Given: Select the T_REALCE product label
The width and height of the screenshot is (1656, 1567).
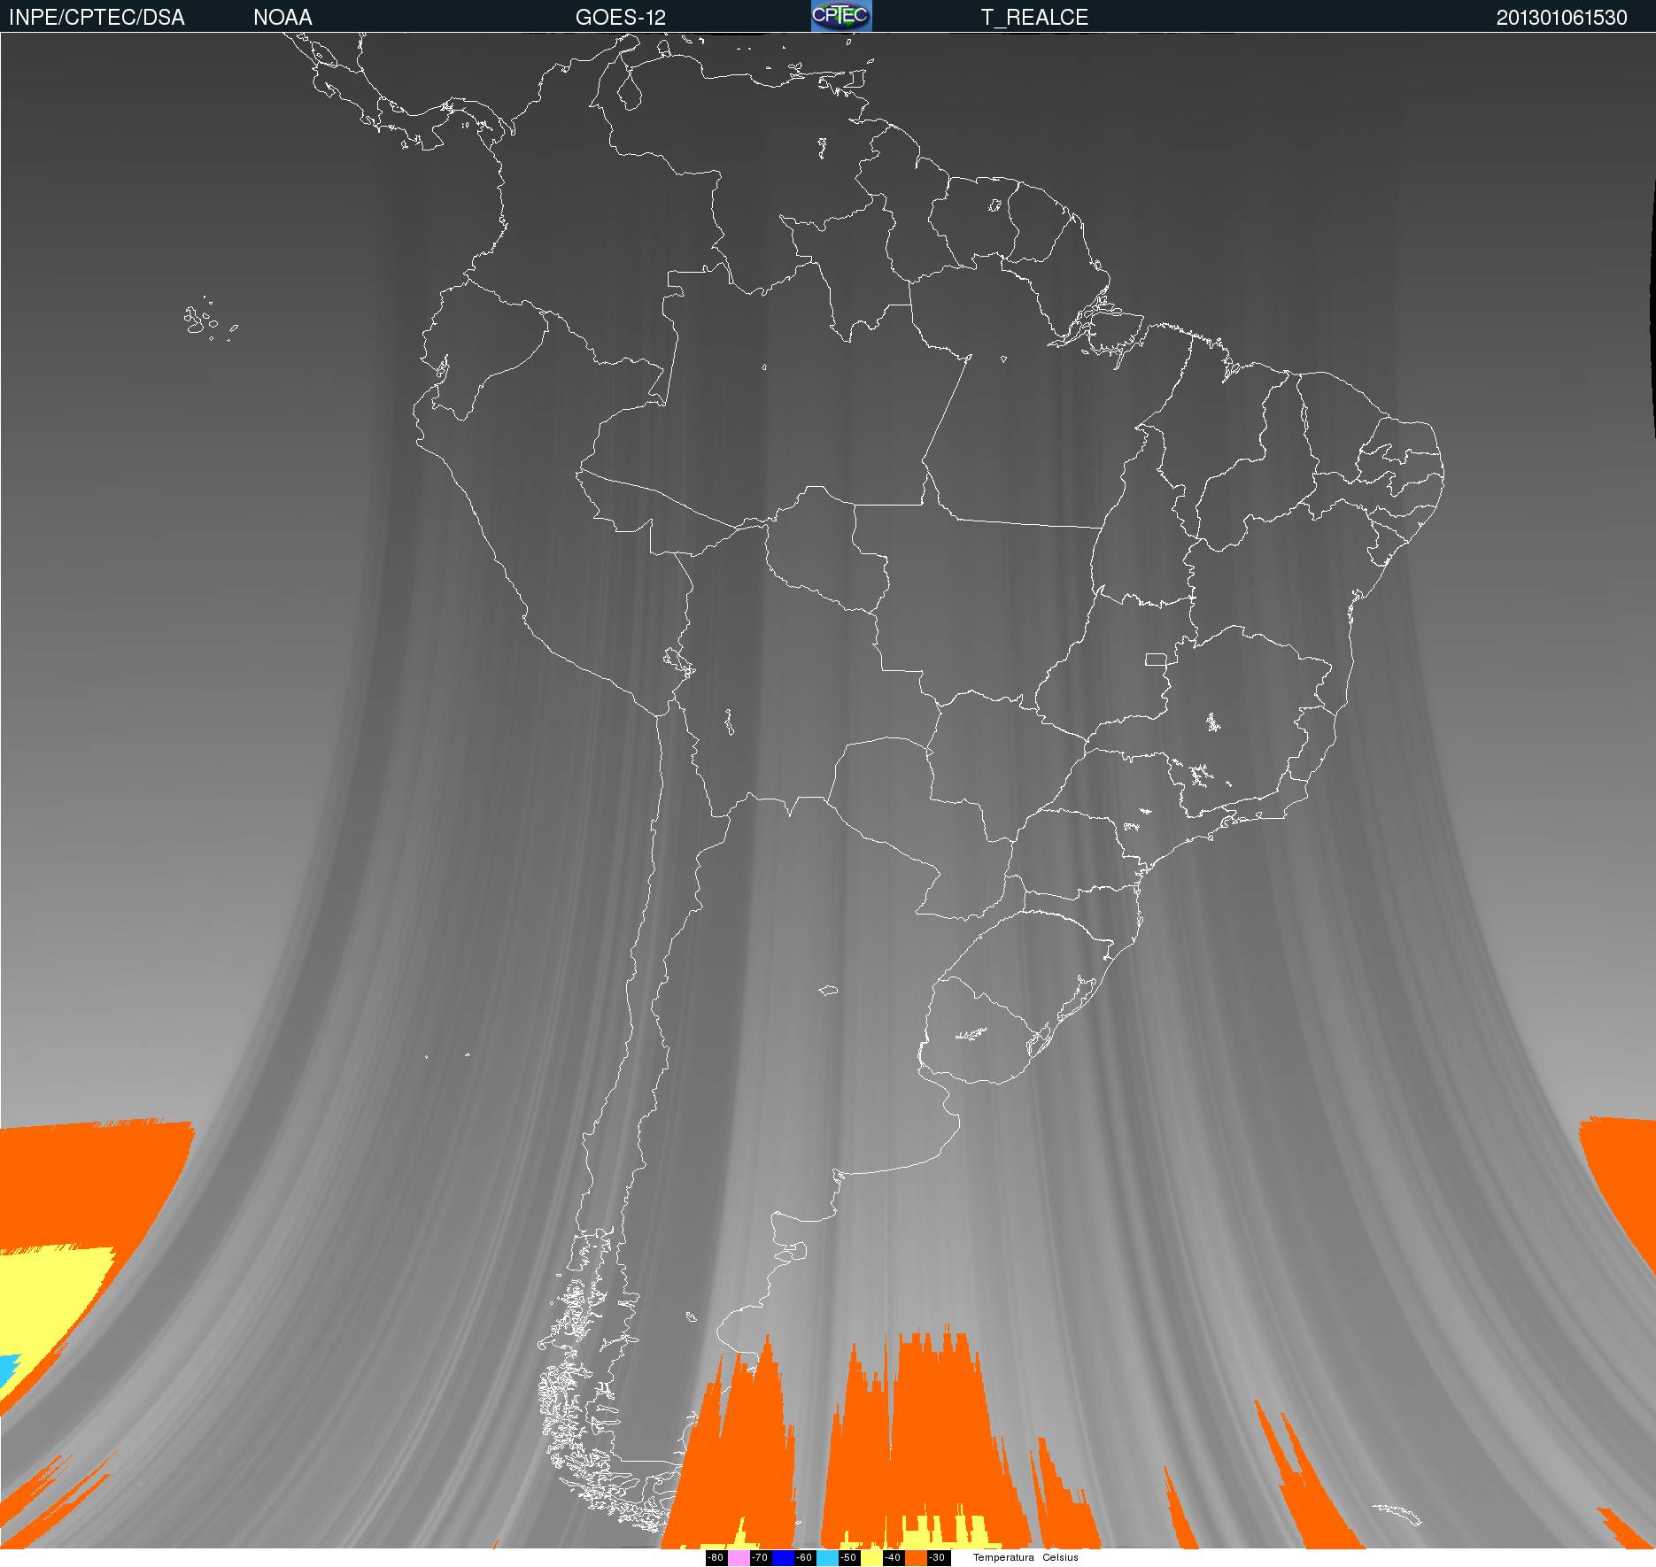Looking at the screenshot, I should coord(1034,18).
